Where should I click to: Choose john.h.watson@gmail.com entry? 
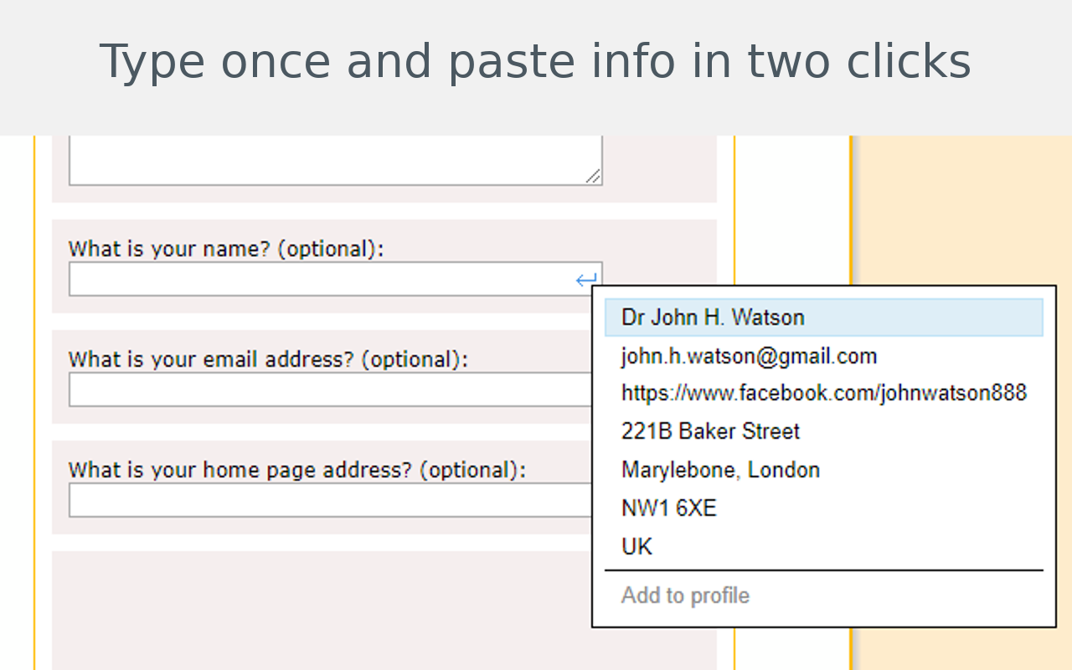[x=824, y=356]
